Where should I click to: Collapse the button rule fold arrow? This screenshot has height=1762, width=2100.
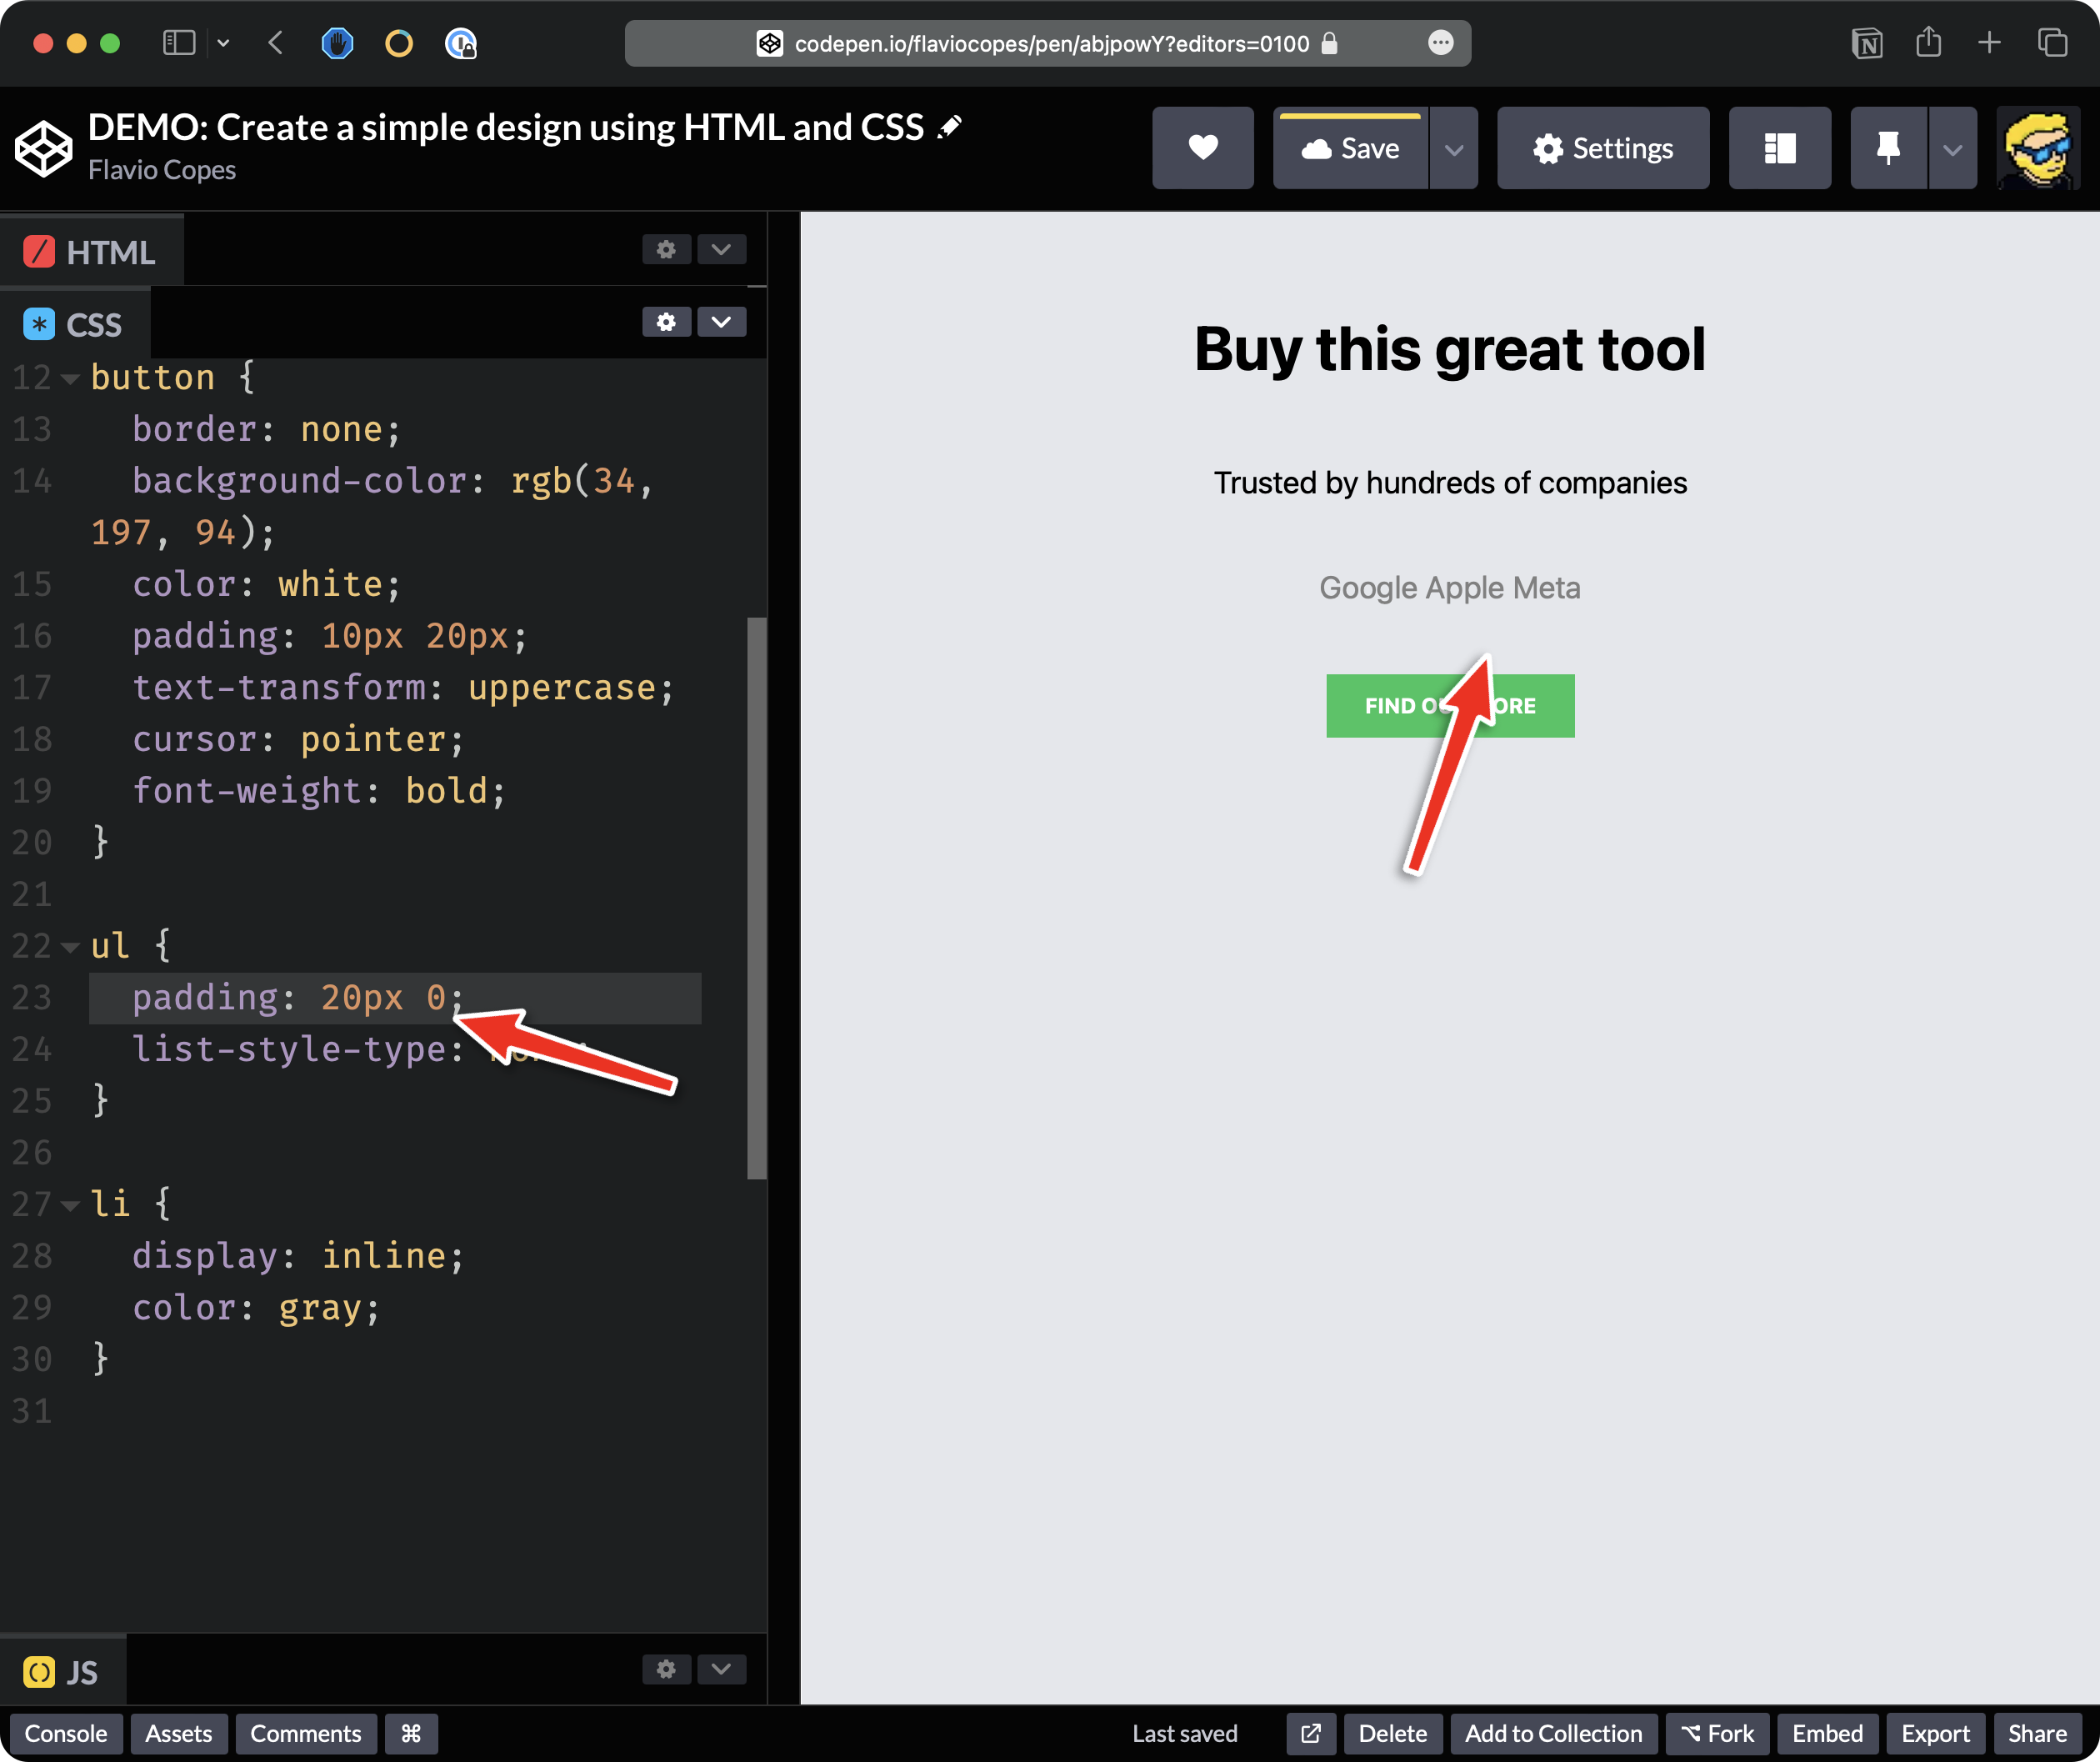click(x=70, y=379)
